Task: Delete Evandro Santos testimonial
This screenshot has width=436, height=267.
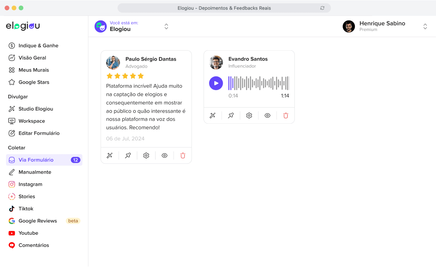Action: (x=286, y=116)
